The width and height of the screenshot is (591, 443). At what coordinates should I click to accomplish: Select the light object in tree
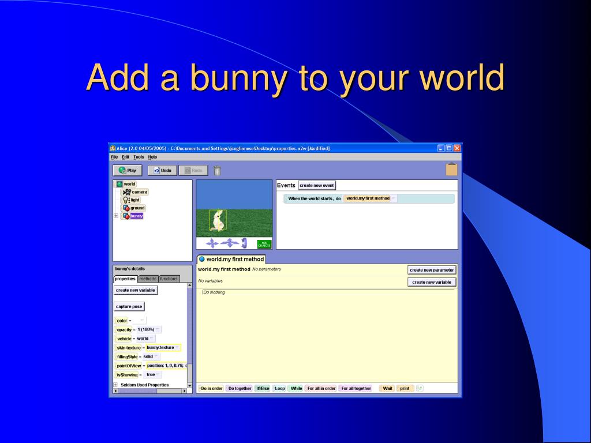click(x=131, y=200)
